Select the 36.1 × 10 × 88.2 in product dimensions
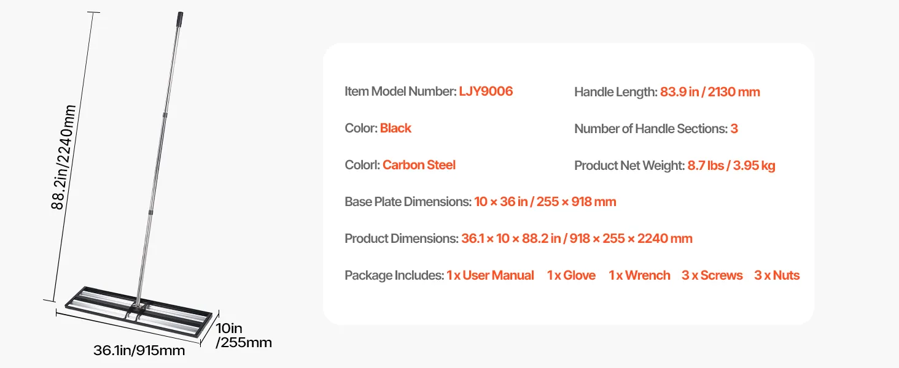 tap(577, 239)
